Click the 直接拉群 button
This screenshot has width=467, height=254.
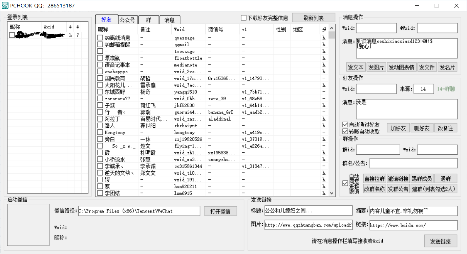coord(375,179)
